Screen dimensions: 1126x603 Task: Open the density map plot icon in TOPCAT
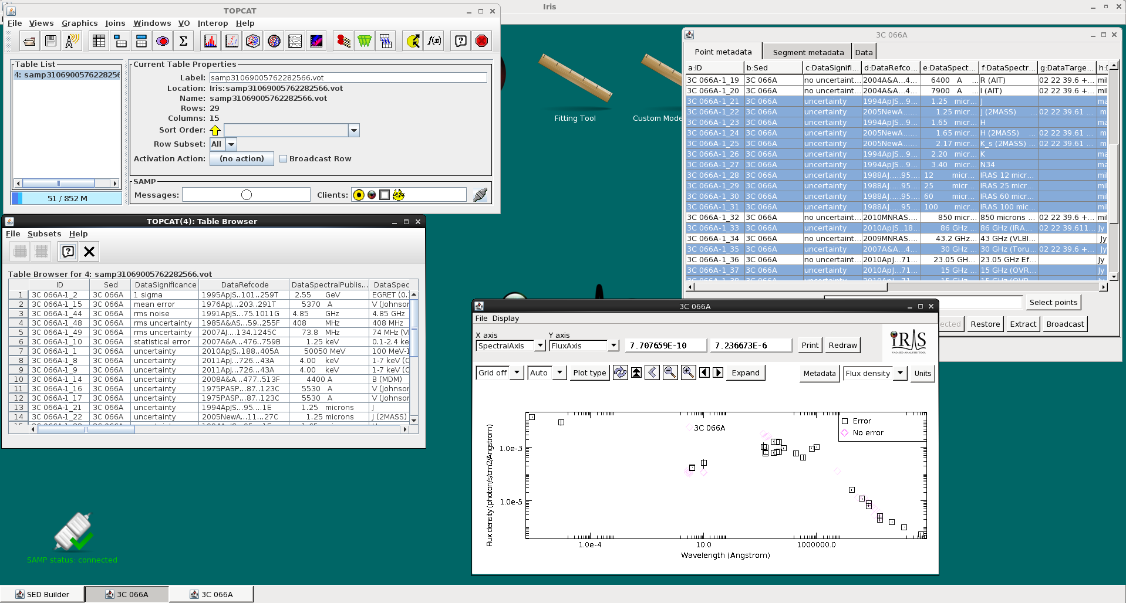[316, 41]
